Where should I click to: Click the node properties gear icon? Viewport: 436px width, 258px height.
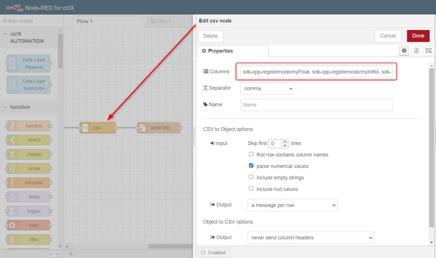pos(404,51)
